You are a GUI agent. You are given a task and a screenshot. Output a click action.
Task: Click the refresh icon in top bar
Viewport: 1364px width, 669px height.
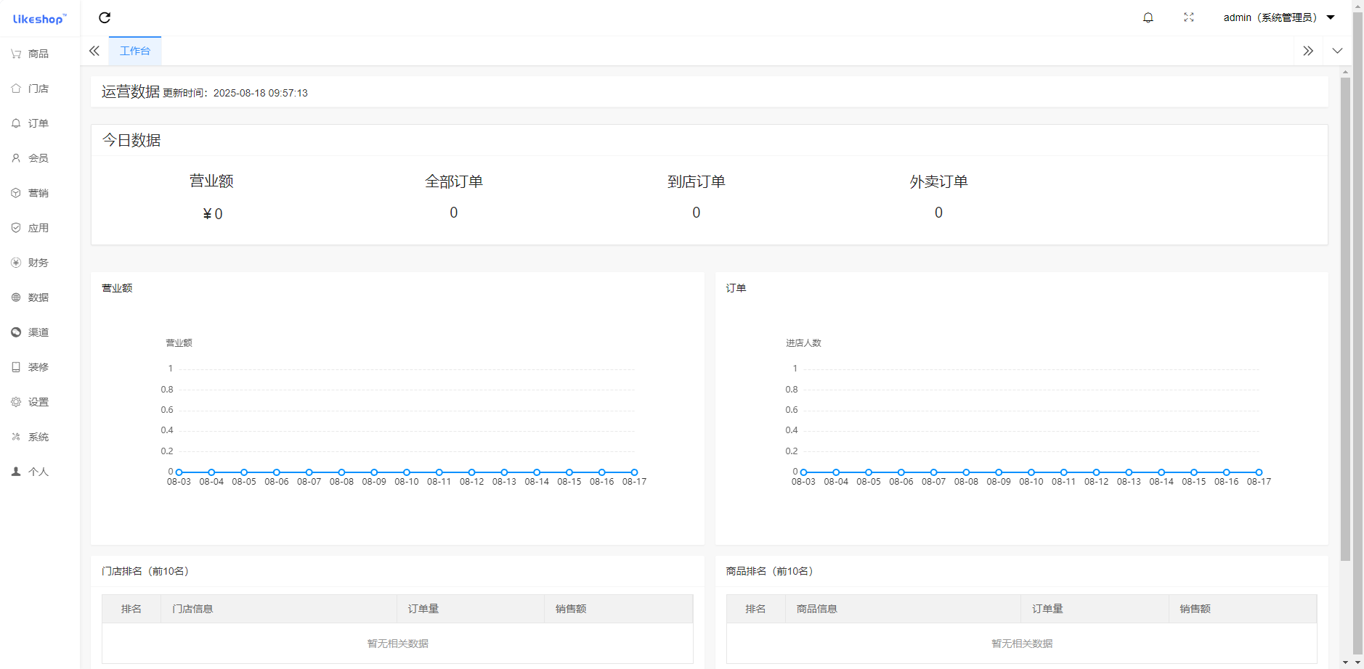pos(105,17)
